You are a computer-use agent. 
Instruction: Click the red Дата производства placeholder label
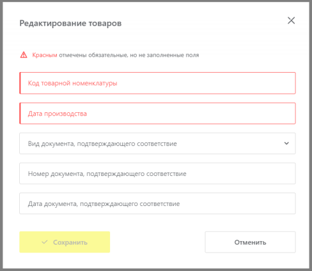pos(58,114)
